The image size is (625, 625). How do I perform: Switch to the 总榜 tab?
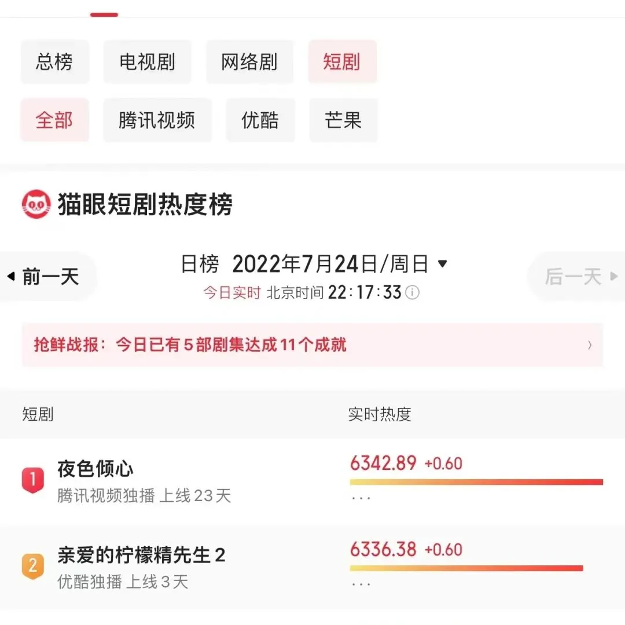click(x=54, y=62)
